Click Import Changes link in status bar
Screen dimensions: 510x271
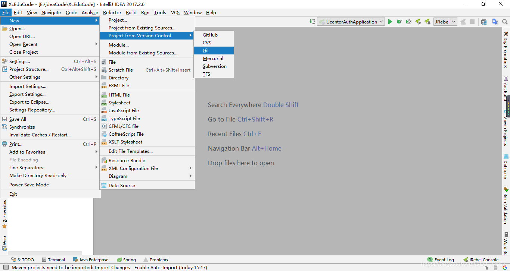click(x=112, y=267)
